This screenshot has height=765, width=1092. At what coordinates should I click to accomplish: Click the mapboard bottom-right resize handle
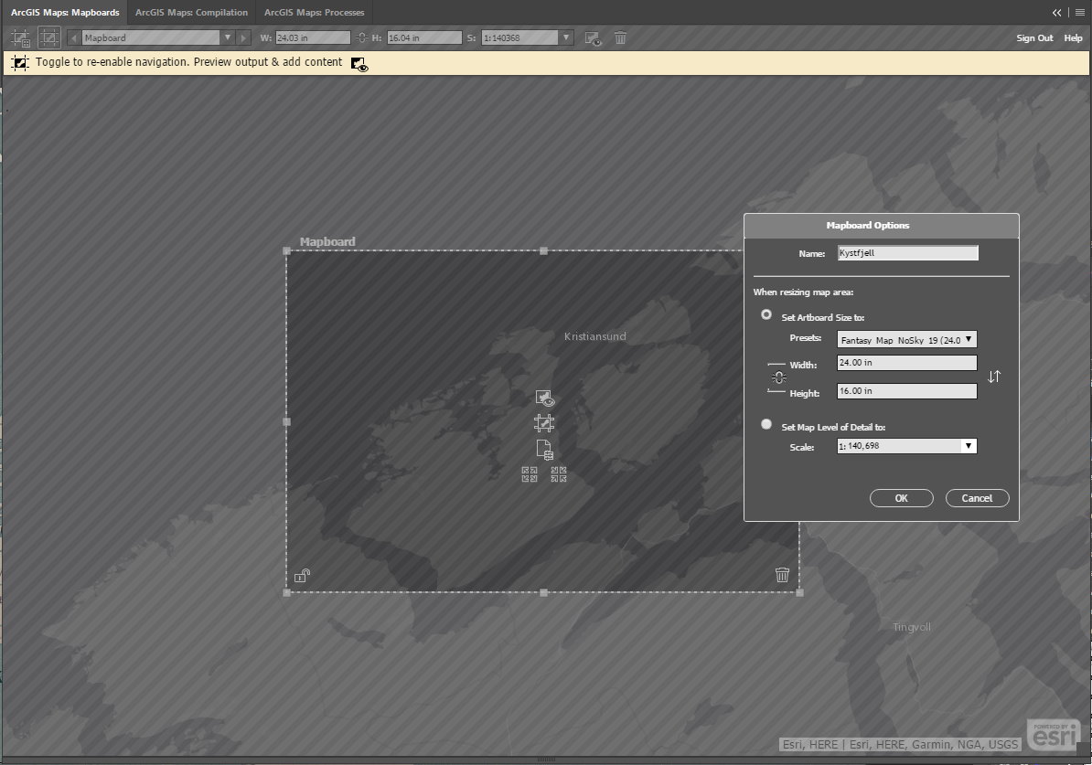click(799, 592)
